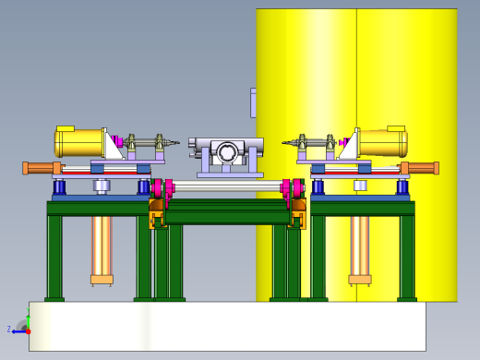Select the left yellow motor body
Screen dimensions: 480x360
[x=78, y=143]
